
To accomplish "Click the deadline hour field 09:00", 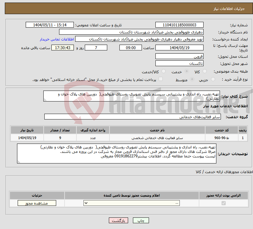I will [x=131, y=48].
